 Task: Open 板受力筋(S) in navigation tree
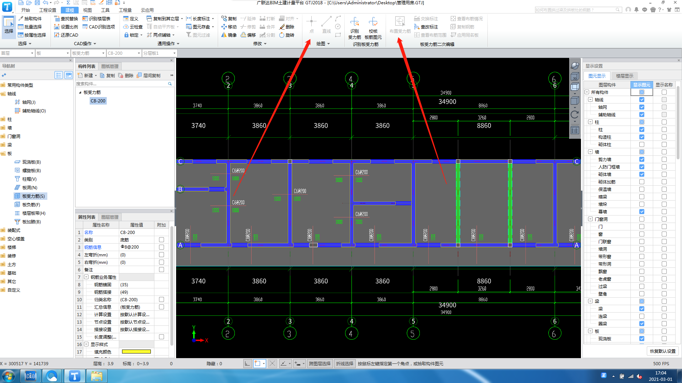point(30,196)
